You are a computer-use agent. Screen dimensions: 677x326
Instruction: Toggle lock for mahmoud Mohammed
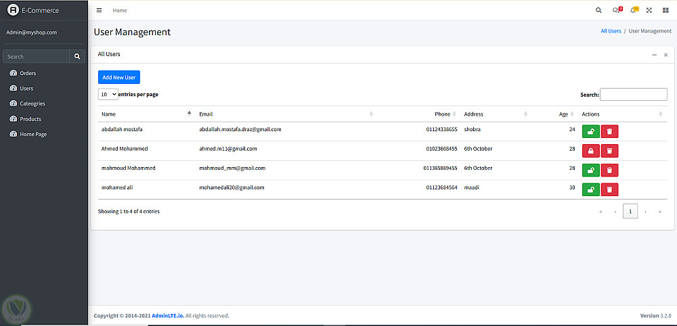click(590, 170)
